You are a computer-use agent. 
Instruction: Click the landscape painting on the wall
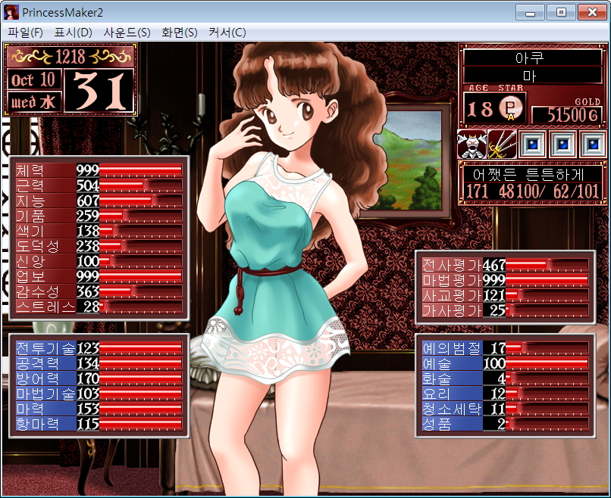(x=409, y=160)
